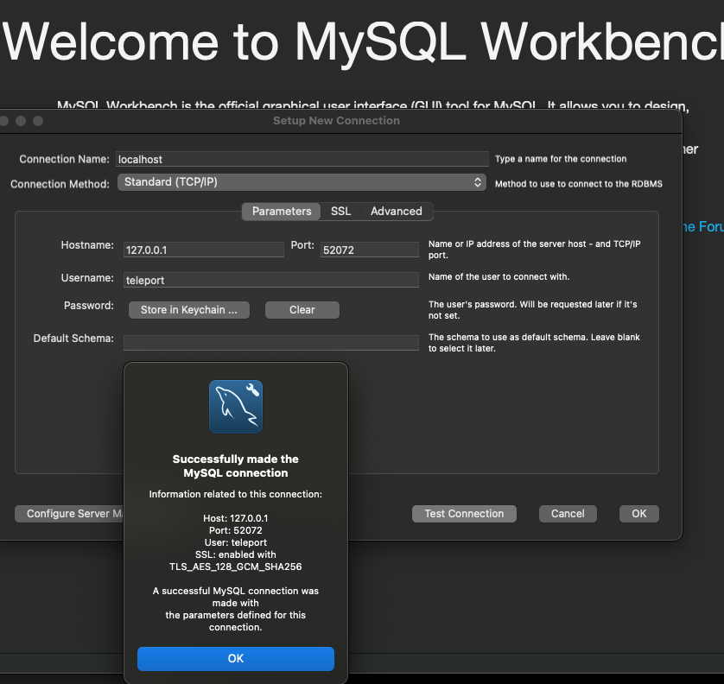Viewport: 724px width, 684px height.
Task: Click the Welcome to MySQL Workbench heading
Action: coord(363,42)
